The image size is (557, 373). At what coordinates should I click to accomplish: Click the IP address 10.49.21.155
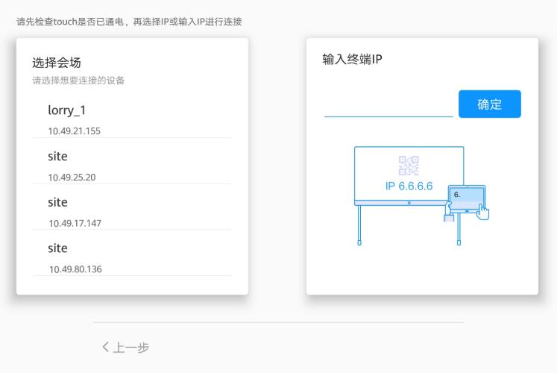[x=74, y=131]
